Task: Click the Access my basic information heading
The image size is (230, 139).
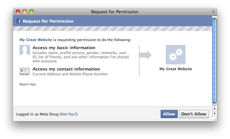Action: point(64,48)
